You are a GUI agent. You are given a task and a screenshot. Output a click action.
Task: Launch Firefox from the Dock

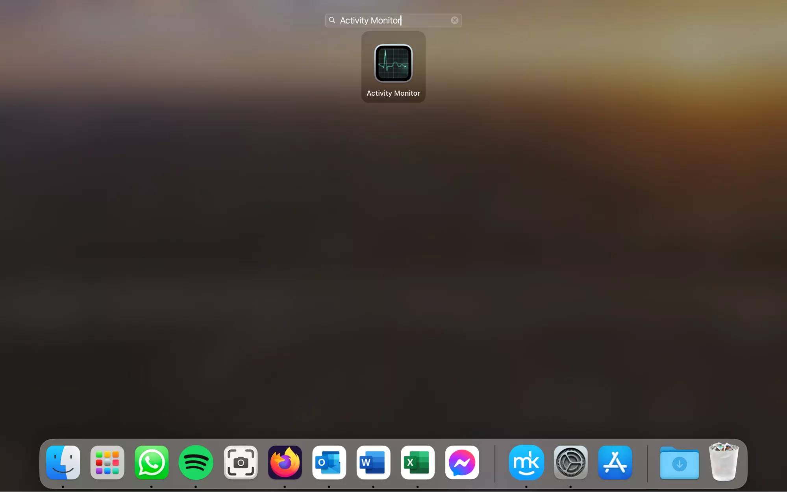tap(285, 462)
